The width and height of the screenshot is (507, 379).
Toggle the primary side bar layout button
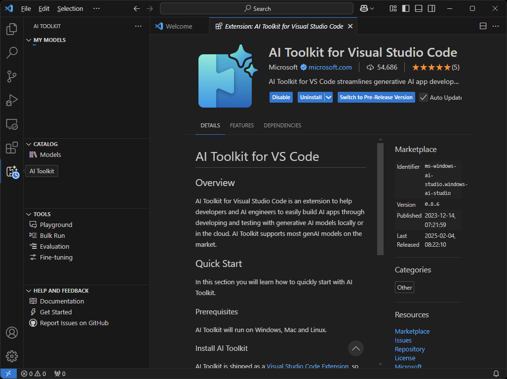pyautogui.click(x=406, y=8)
